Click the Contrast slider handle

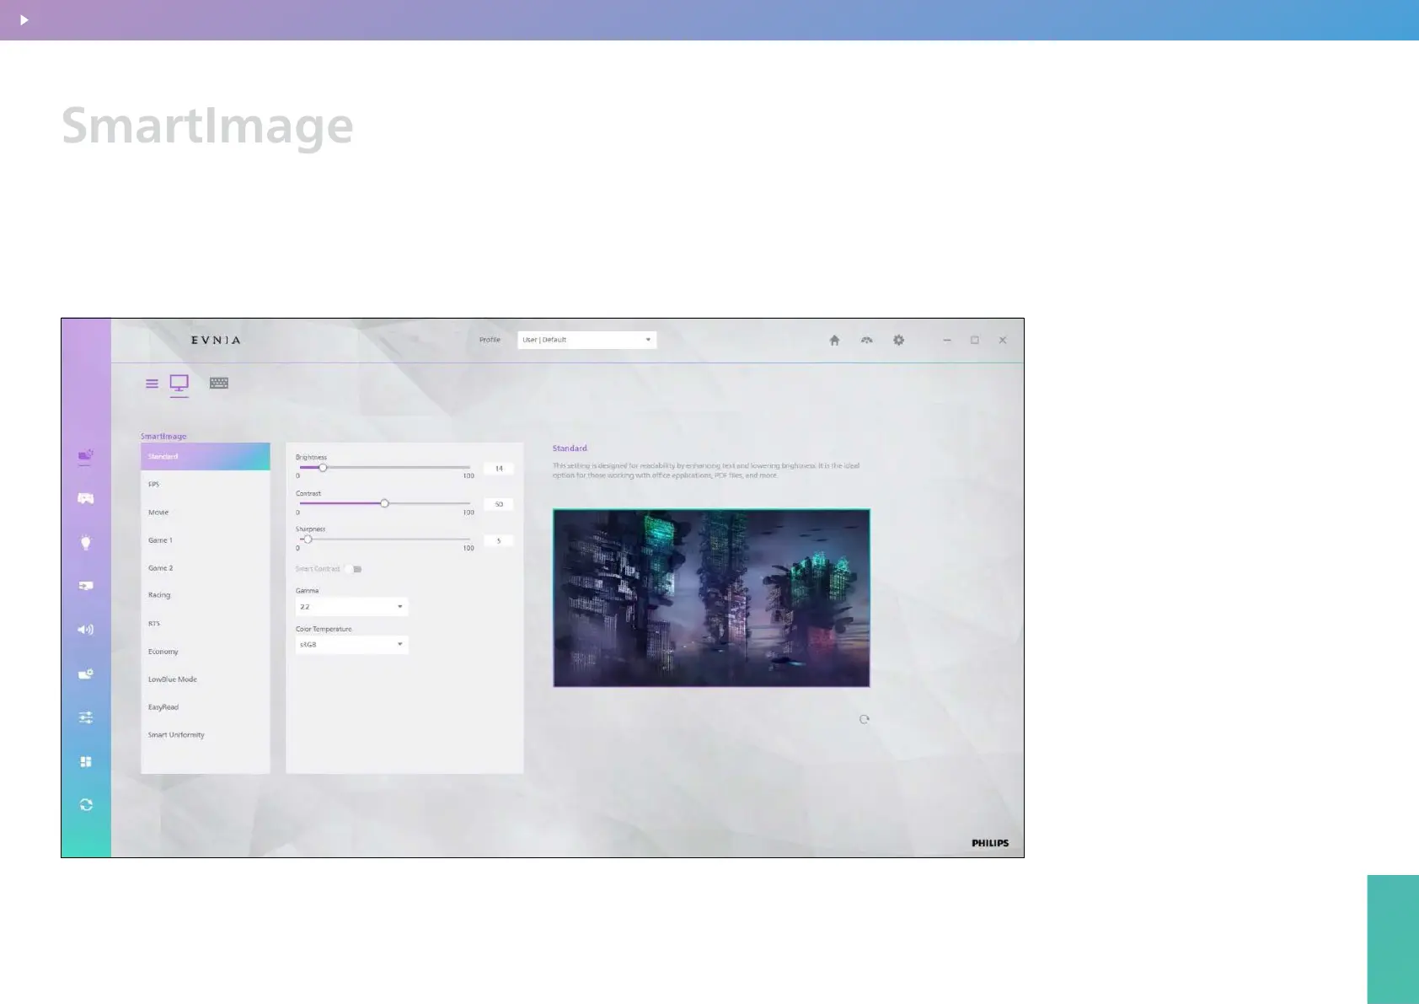[384, 503]
